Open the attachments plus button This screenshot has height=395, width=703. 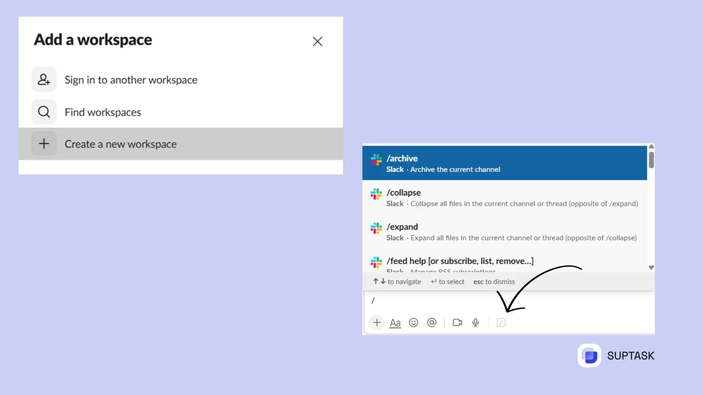tap(377, 323)
